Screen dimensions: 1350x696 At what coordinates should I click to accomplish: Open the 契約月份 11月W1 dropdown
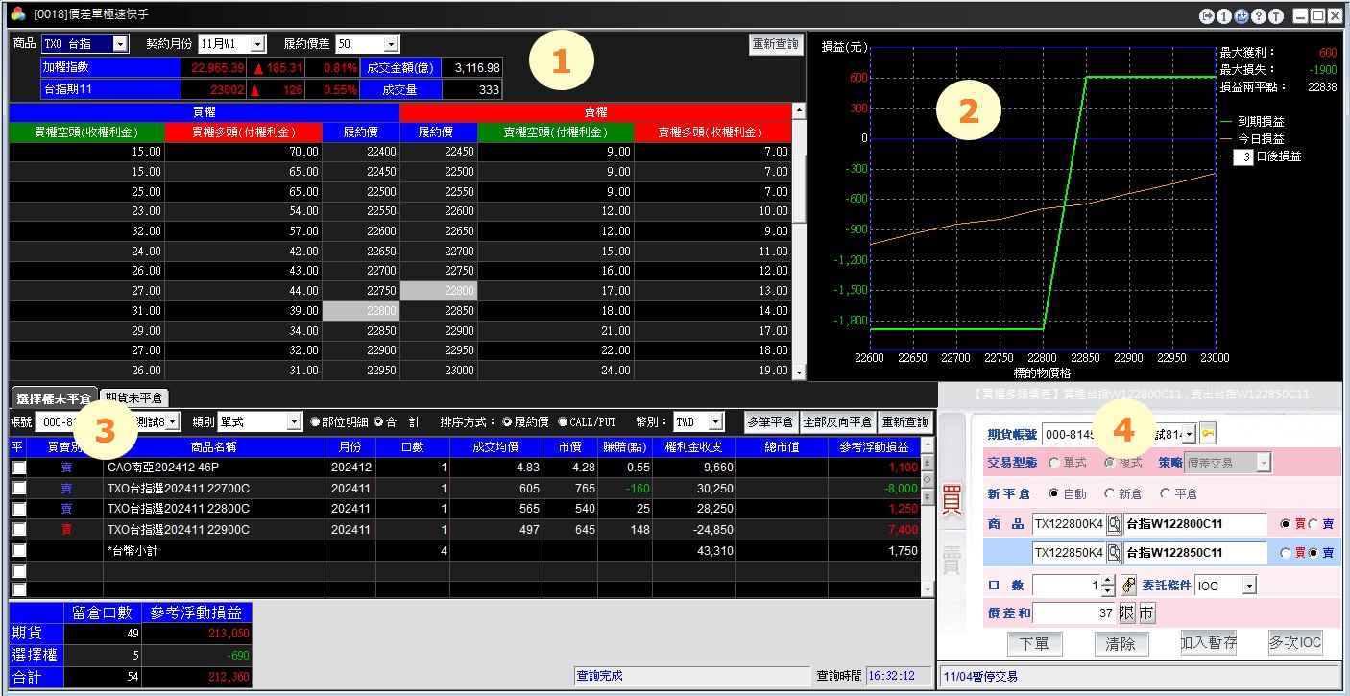click(x=257, y=44)
